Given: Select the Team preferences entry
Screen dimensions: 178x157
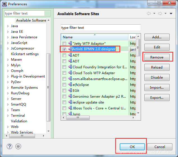Looking at the screenshot, I should pos(15,110).
